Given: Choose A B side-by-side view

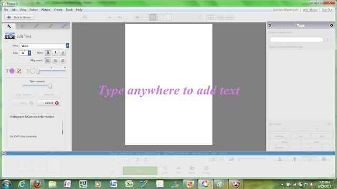Looking at the screenshot, I should 220,17.
